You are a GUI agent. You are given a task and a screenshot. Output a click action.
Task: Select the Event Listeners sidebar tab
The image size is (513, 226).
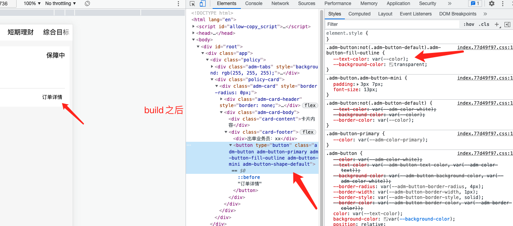[x=416, y=14]
